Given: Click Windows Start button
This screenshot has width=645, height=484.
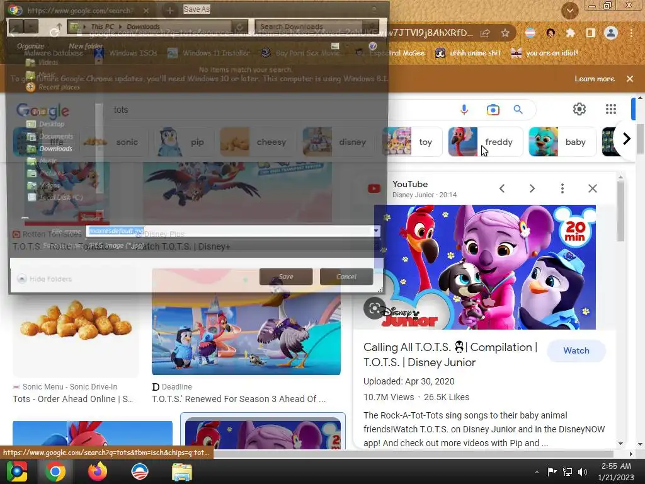Looking at the screenshot, I should pyautogui.click(x=16, y=471).
